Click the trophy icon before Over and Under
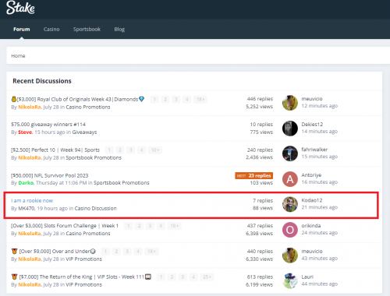This screenshot has width=390, height=296. click(x=14, y=251)
